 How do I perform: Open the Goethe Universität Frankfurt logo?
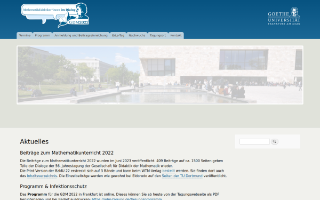284,16
